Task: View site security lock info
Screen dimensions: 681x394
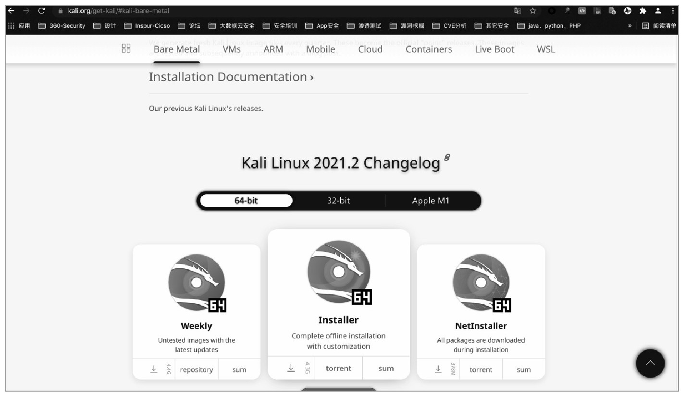Action: (x=61, y=11)
